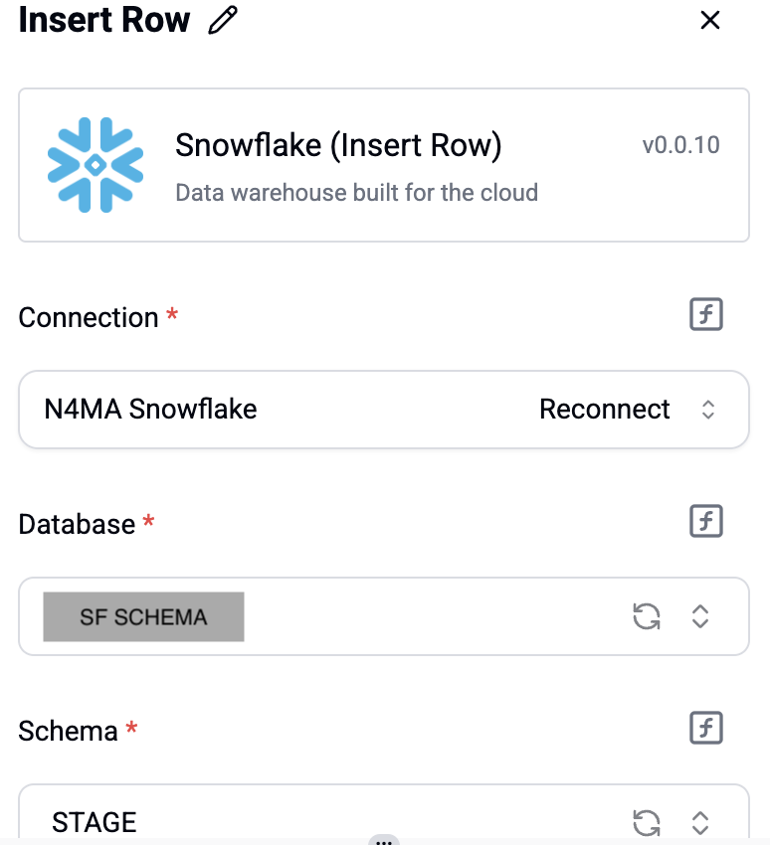Image resolution: width=770 pixels, height=845 pixels.
Task: Open the Schema dropdown arrows
Action: [700, 822]
